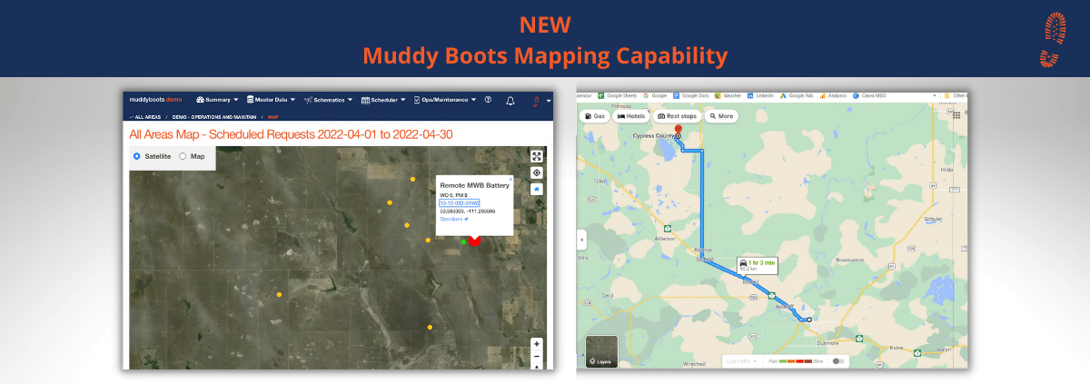This screenshot has height=384, width=1090.
Task: Click the 10-12-032-01W2 location link
Action: click(x=459, y=202)
